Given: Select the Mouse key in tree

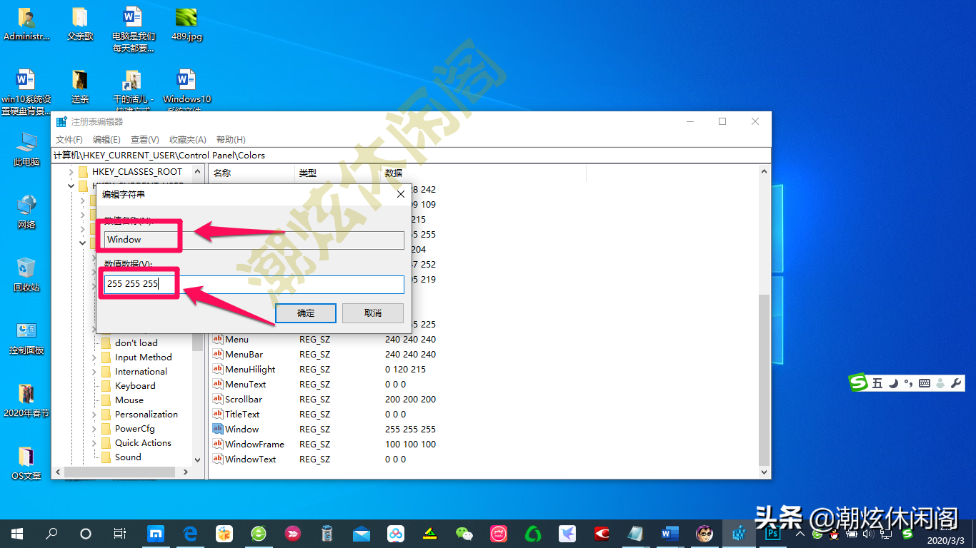Looking at the screenshot, I should point(129,400).
